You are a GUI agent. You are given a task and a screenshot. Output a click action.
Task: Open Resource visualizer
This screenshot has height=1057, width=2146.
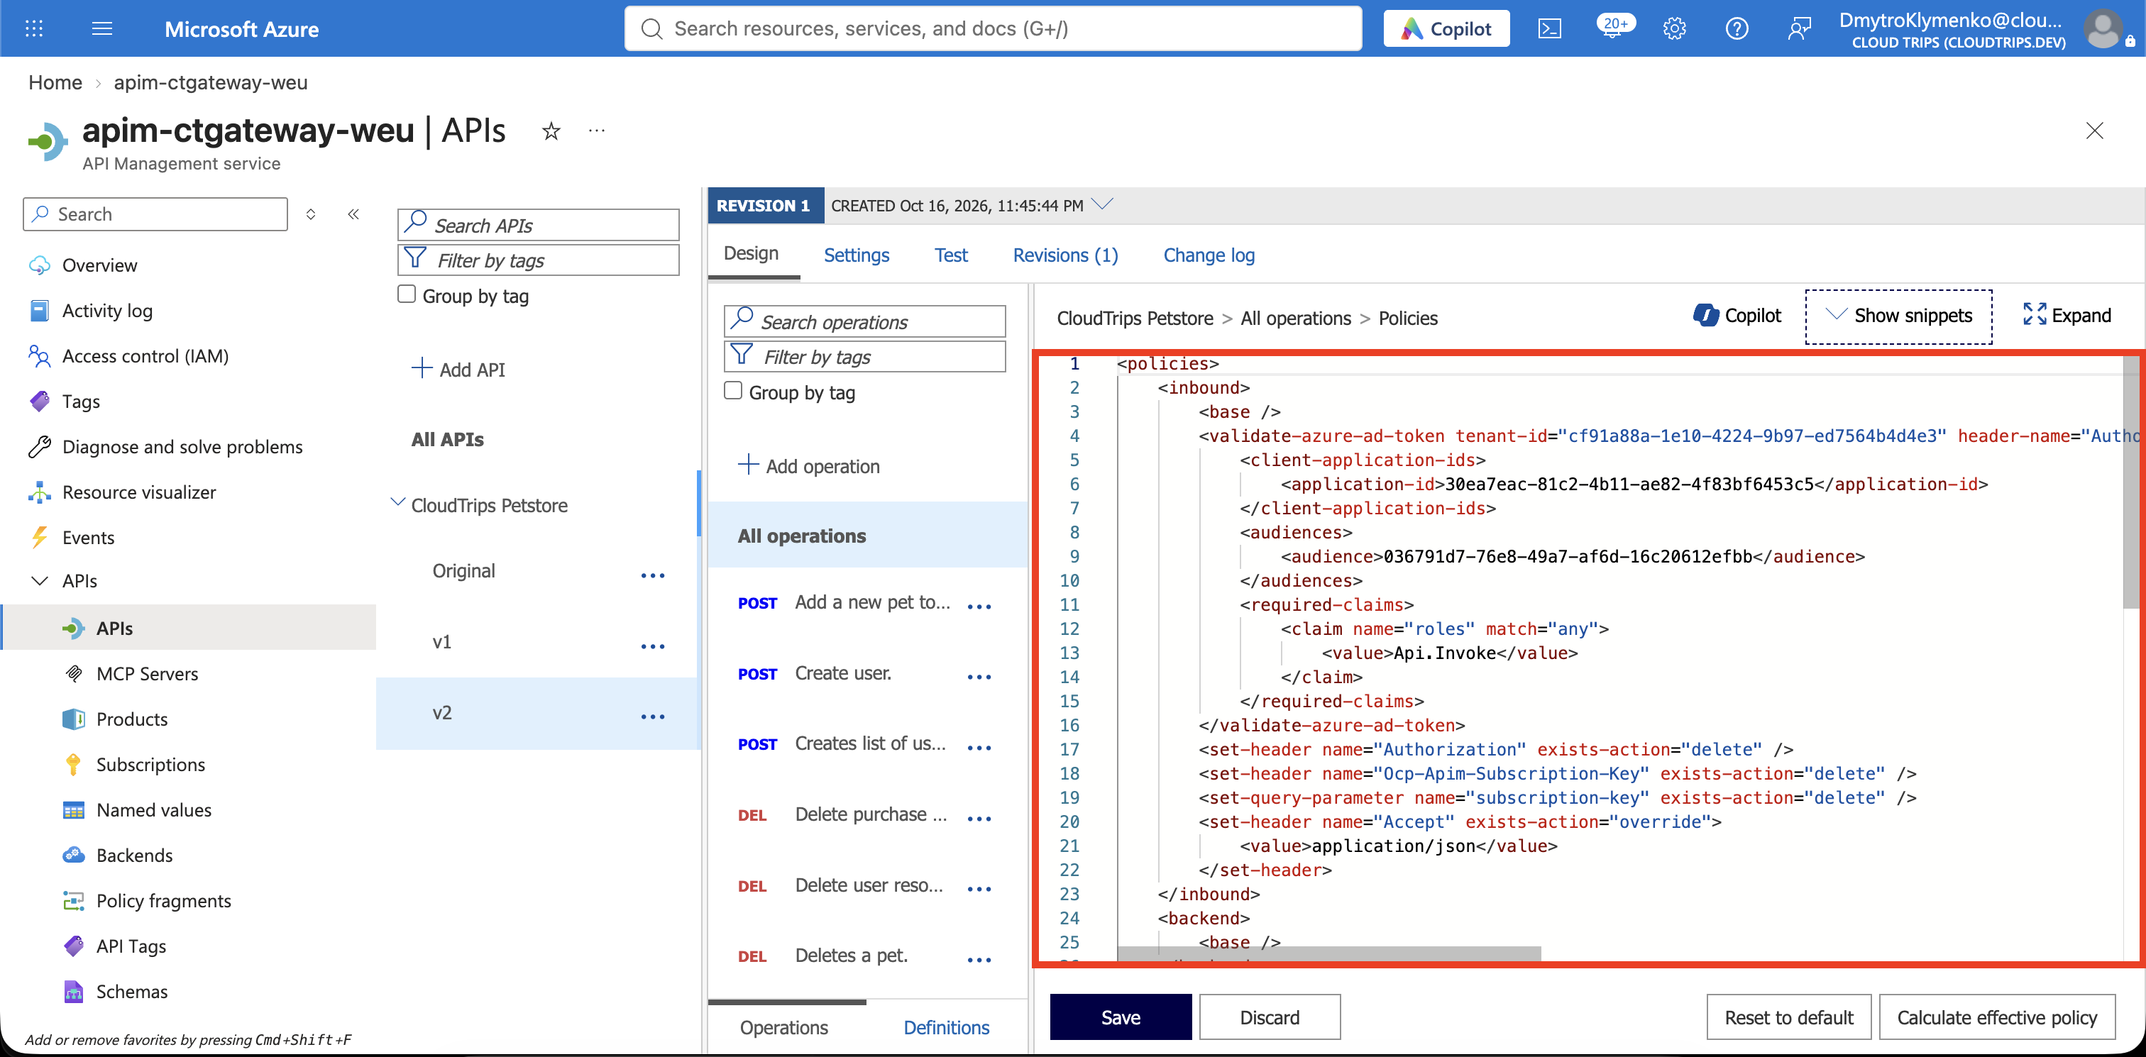tap(139, 492)
